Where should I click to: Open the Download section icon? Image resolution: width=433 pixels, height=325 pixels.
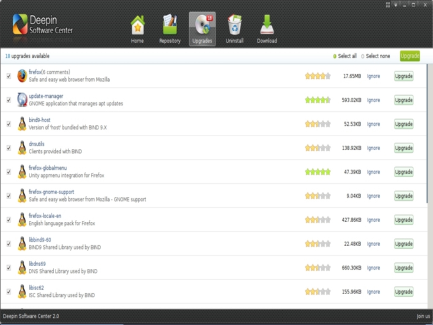[x=267, y=26]
